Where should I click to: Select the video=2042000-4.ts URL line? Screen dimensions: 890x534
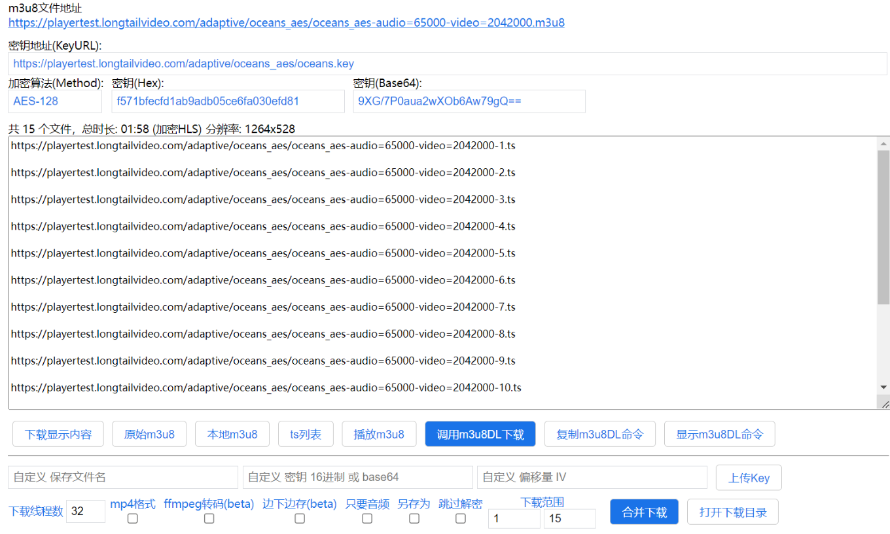[x=263, y=226]
